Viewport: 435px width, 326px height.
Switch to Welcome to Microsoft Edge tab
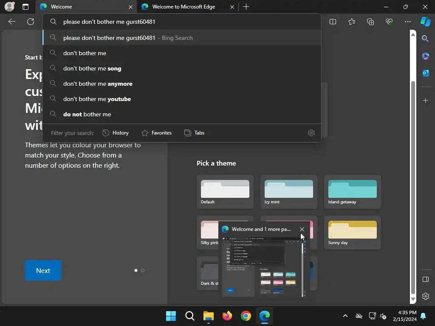(x=187, y=7)
